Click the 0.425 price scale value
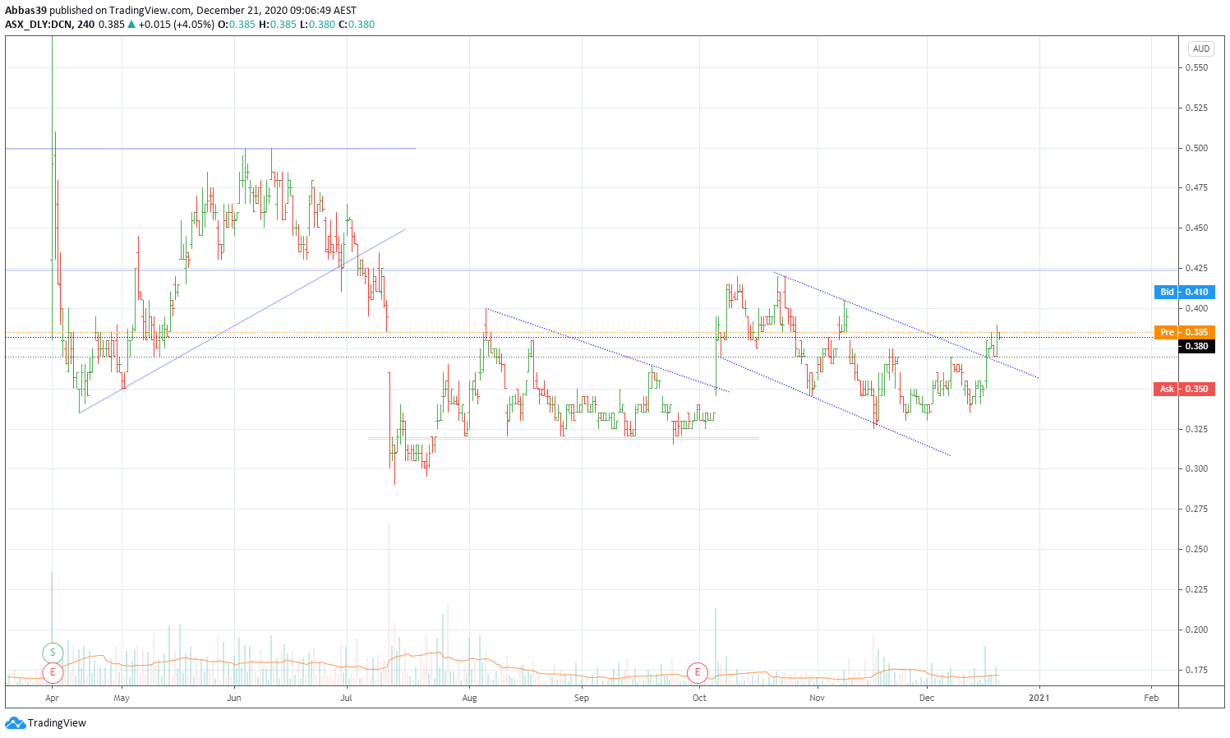 click(1196, 268)
